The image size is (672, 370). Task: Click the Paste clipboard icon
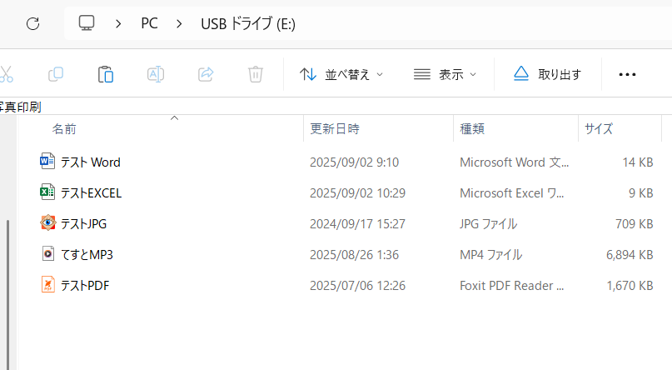[x=105, y=74]
